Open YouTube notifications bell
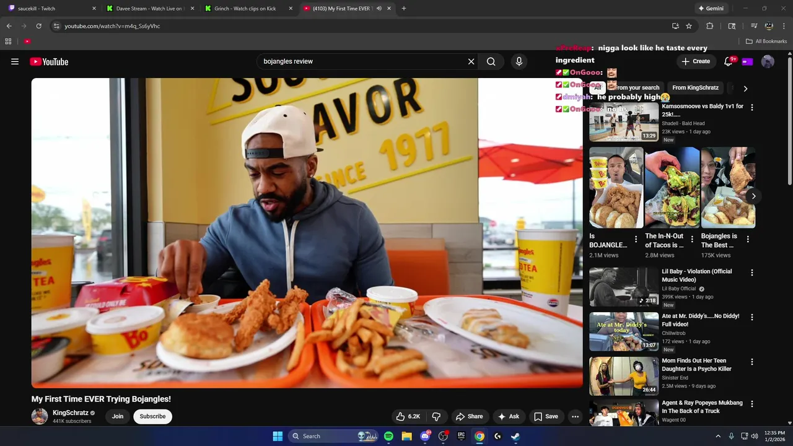This screenshot has height=446, width=793. (729, 61)
